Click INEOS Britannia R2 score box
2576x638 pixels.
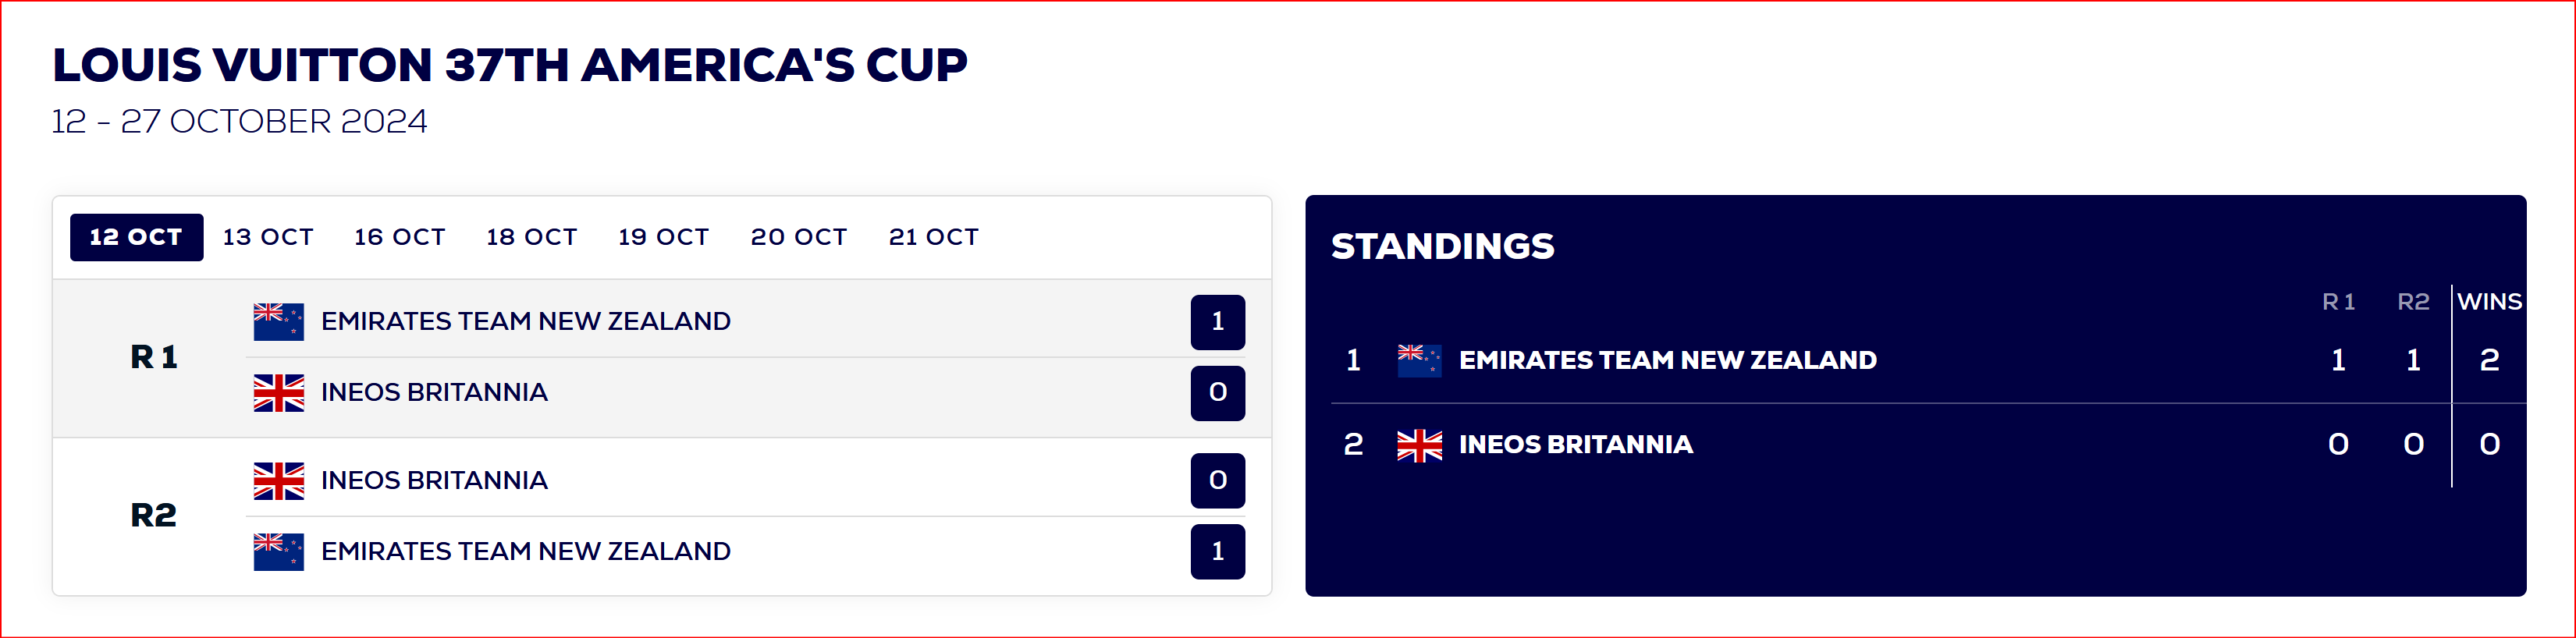[x=1217, y=481]
